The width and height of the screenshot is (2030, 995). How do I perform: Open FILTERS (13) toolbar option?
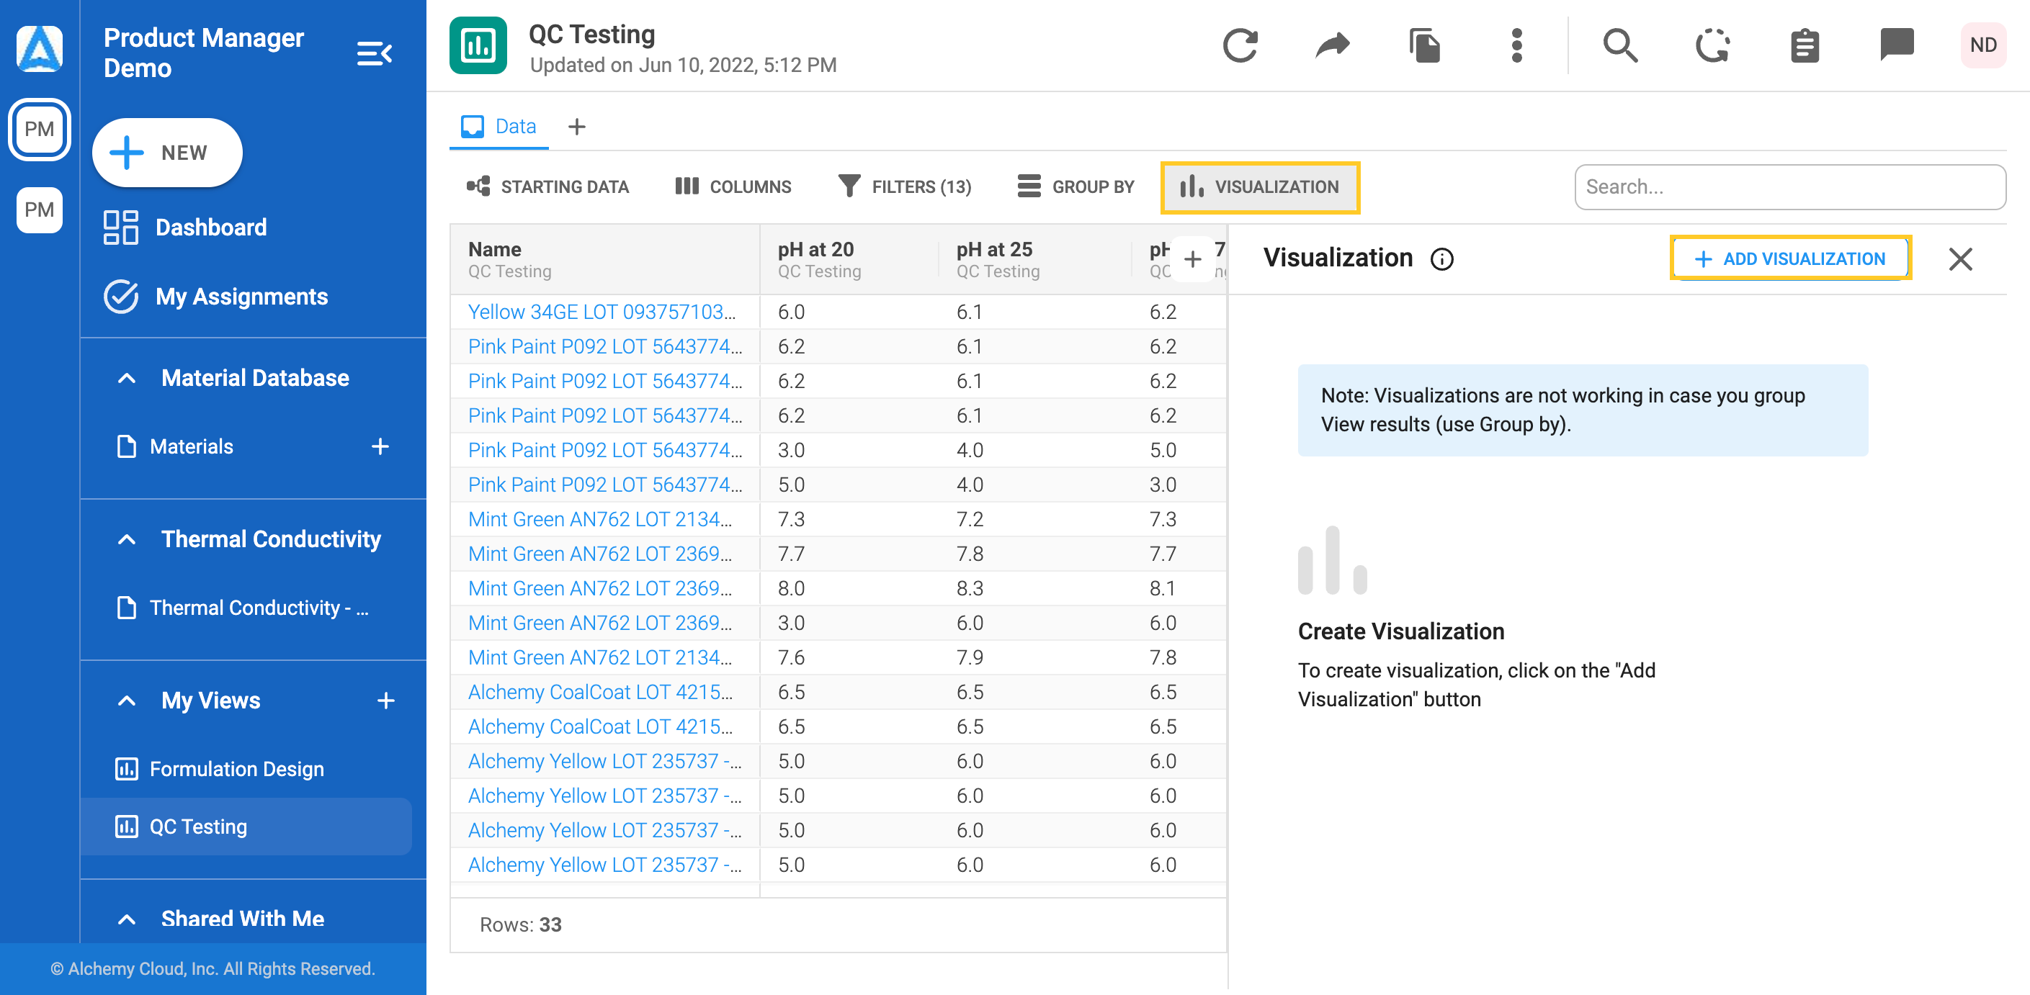click(905, 186)
